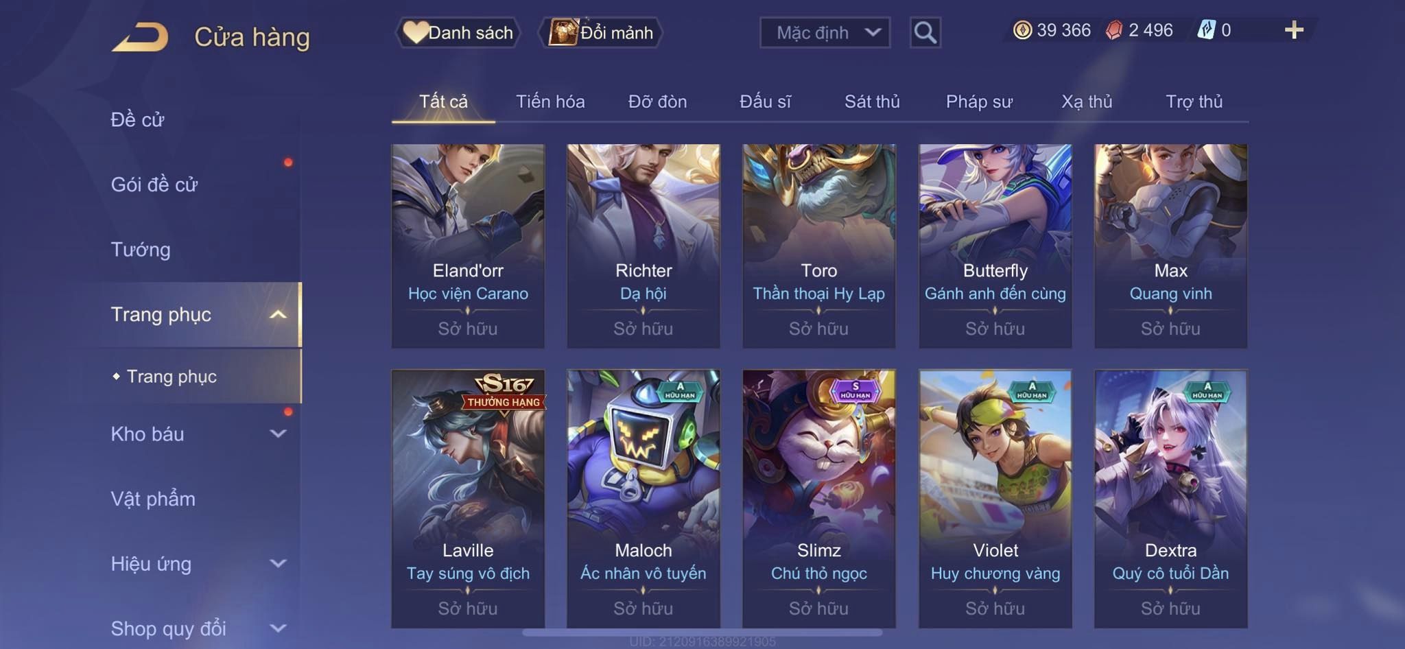Switch to the Sát thủ tab
This screenshot has width=1405, height=649.
coord(871,102)
